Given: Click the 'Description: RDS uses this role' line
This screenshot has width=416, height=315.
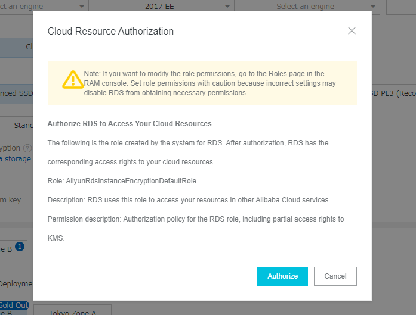Looking at the screenshot, I should [189, 200].
